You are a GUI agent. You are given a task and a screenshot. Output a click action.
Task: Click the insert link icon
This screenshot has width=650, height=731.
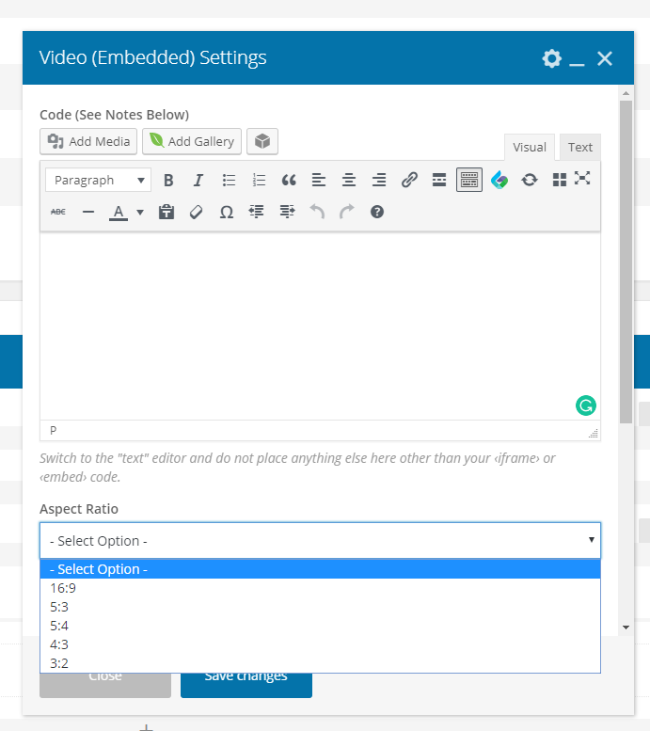point(409,180)
